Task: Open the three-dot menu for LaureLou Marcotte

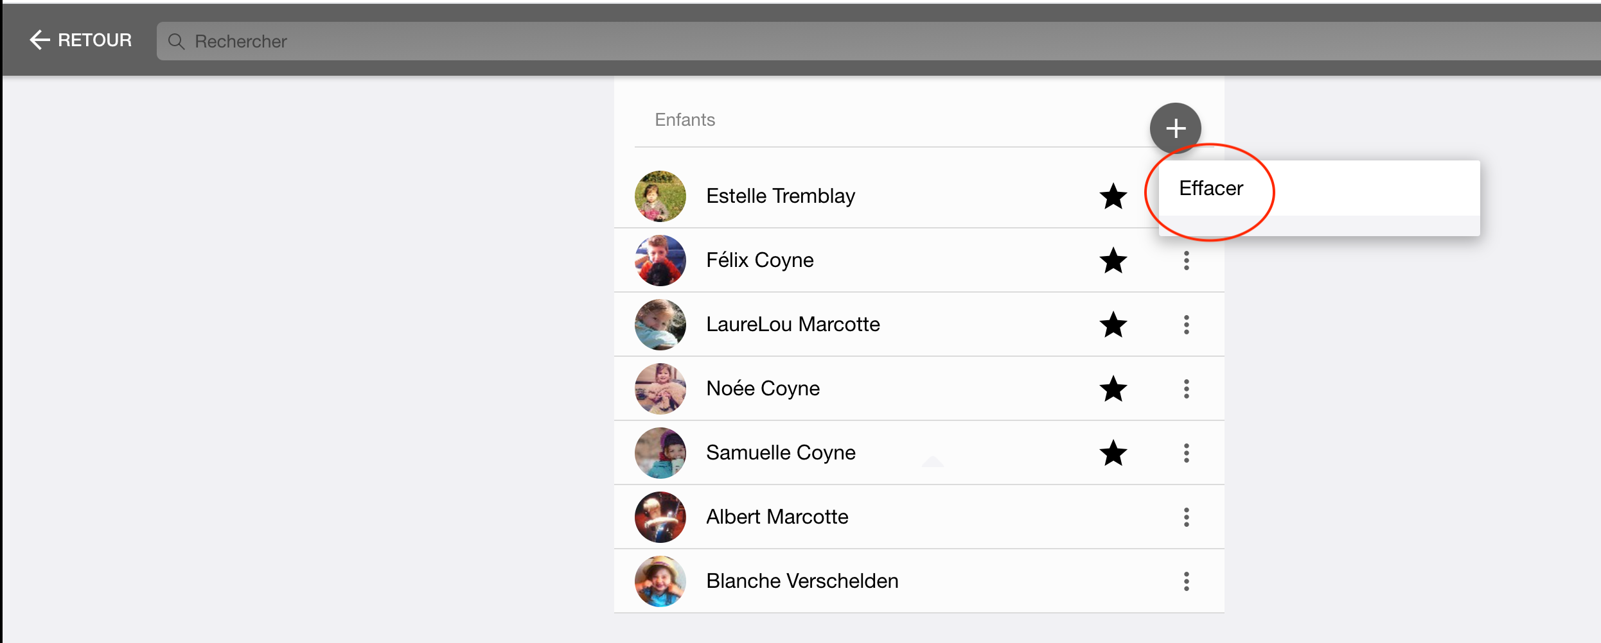Action: [x=1186, y=325]
